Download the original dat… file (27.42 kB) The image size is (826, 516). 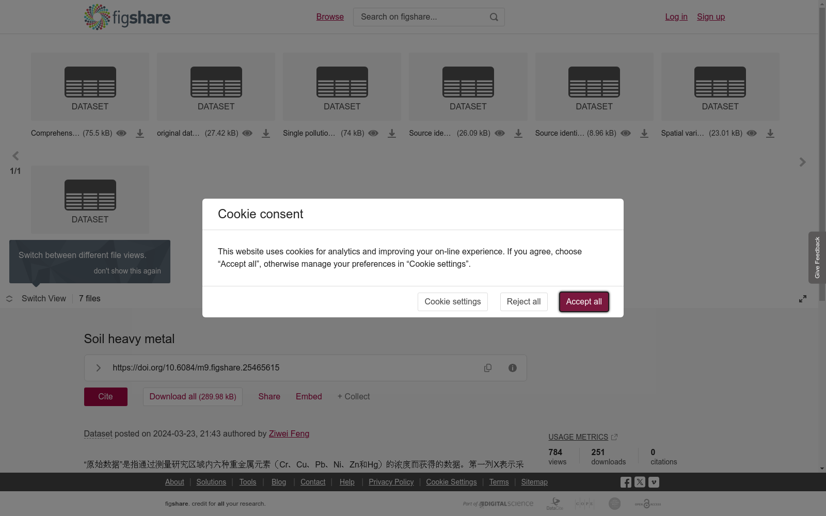(x=266, y=133)
